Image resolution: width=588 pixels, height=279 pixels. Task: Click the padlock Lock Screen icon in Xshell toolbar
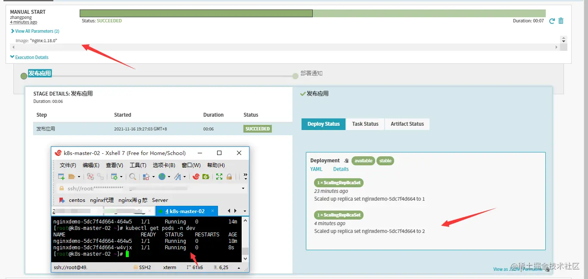[230, 177]
